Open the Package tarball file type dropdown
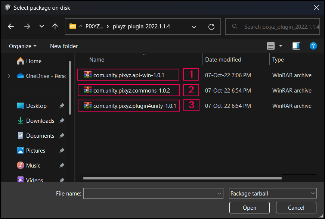325x219 pixels. [272, 193]
